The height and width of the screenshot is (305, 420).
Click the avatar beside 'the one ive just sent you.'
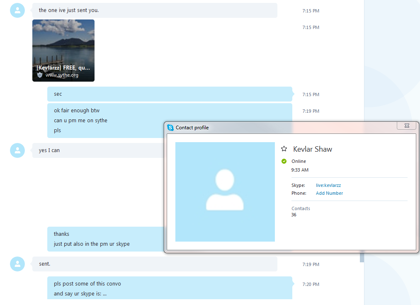tap(17, 10)
